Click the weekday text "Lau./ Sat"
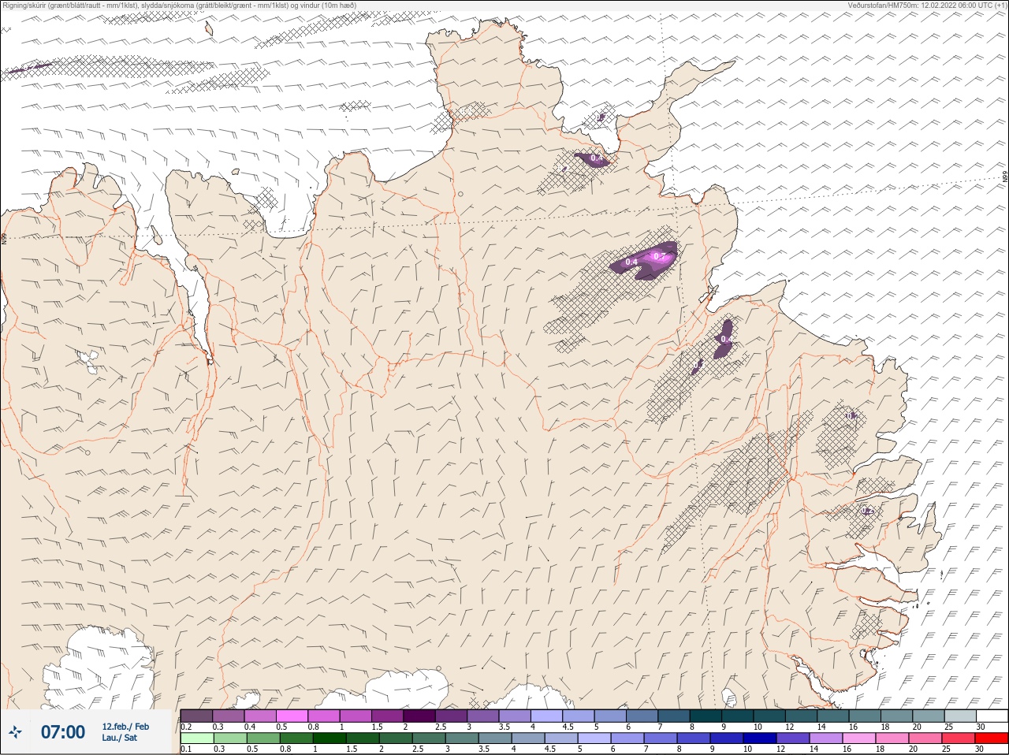This screenshot has height=755, width=1009. pyautogui.click(x=119, y=738)
